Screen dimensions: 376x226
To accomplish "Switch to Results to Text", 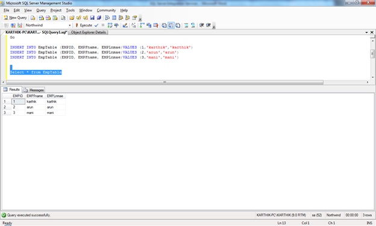I will pos(164,25).
